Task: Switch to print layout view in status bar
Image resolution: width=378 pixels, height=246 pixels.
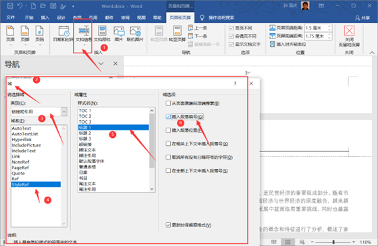Action: pyautogui.click(x=288, y=242)
